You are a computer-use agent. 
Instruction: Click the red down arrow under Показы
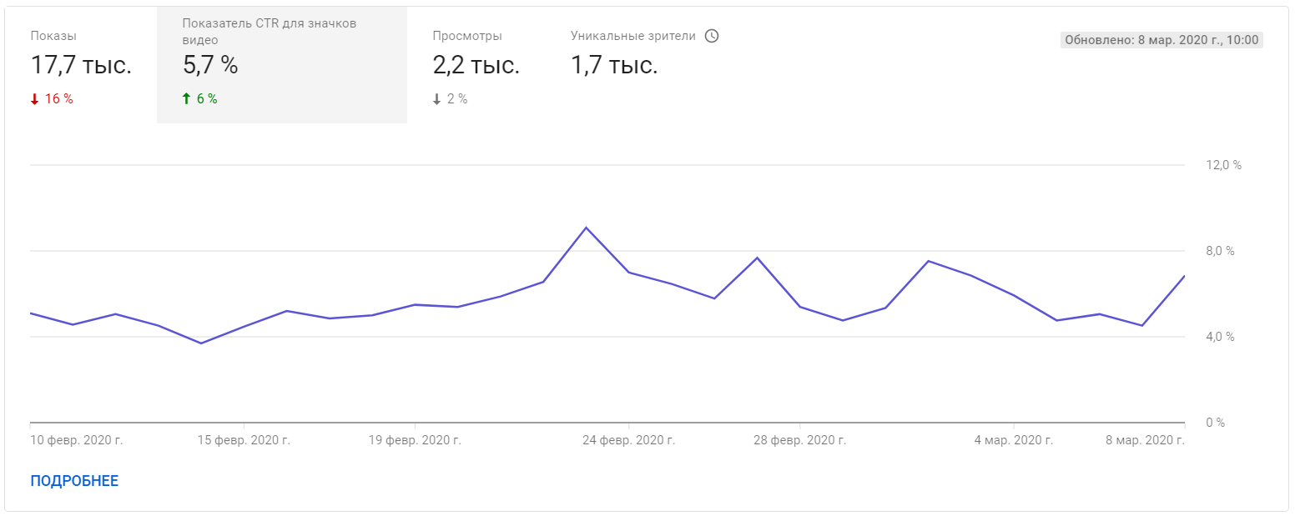[x=34, y=99]
